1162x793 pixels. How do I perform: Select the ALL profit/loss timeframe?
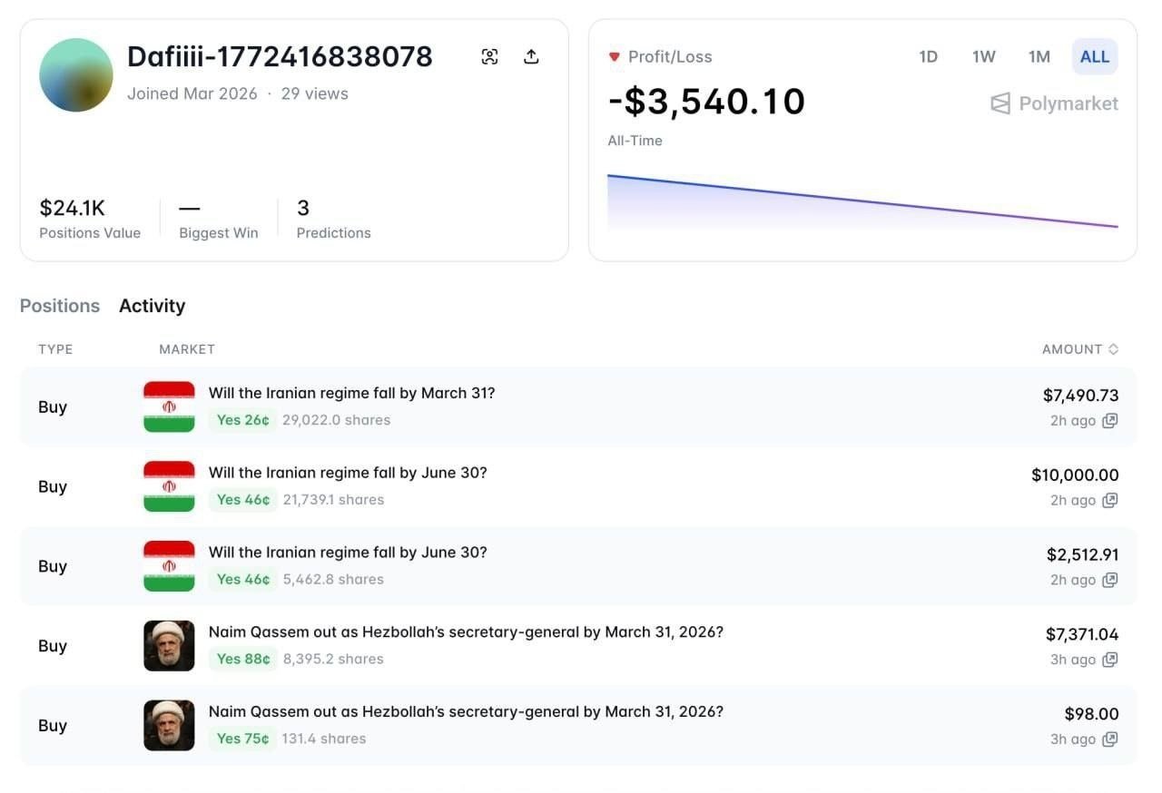[1094, 57]
